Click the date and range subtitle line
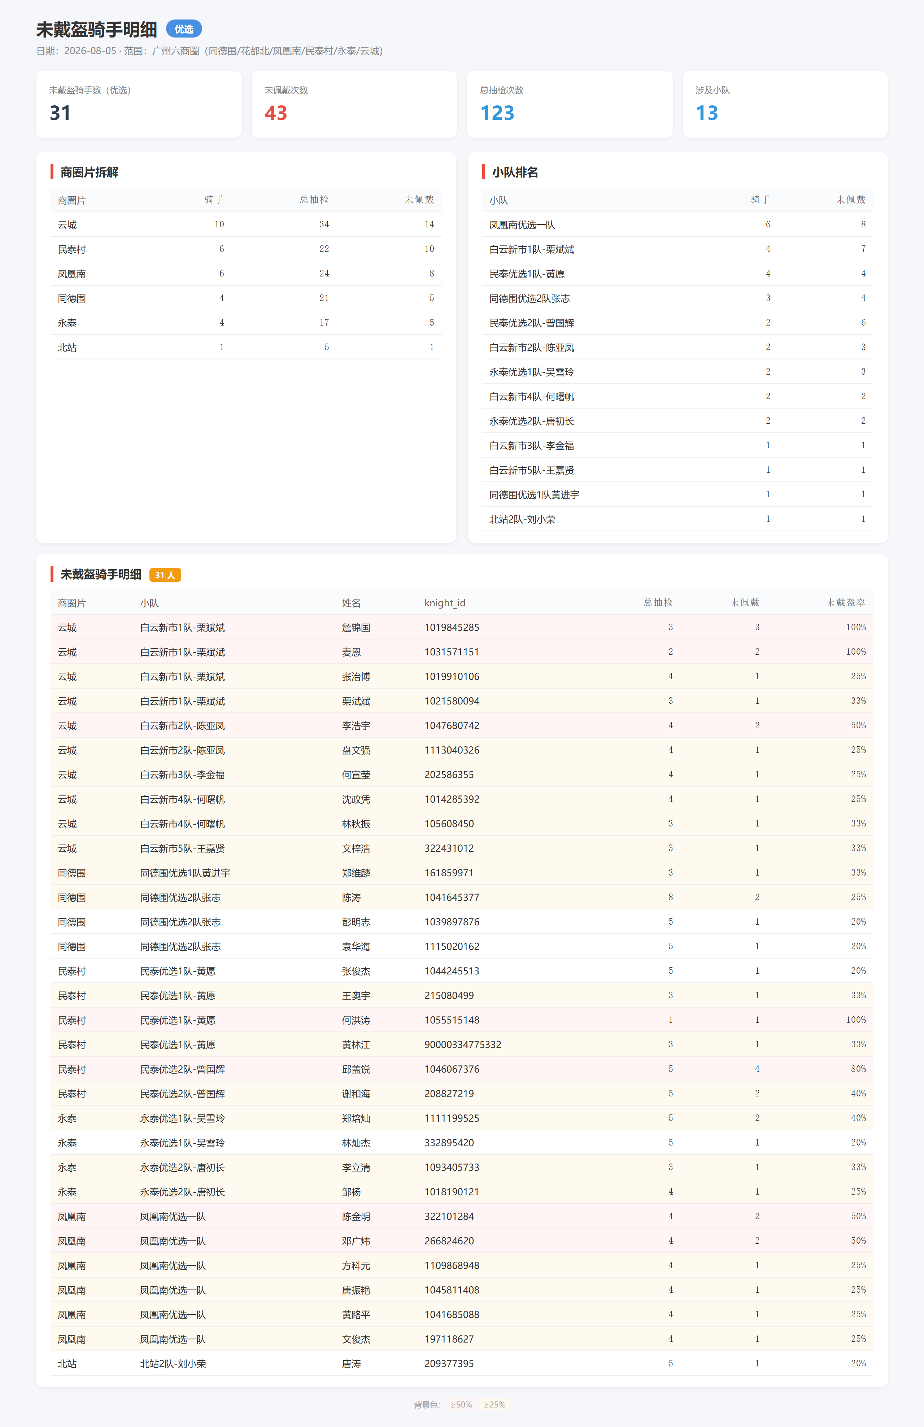The height and width of the screenshot is (1427, 924). (210, 51)
